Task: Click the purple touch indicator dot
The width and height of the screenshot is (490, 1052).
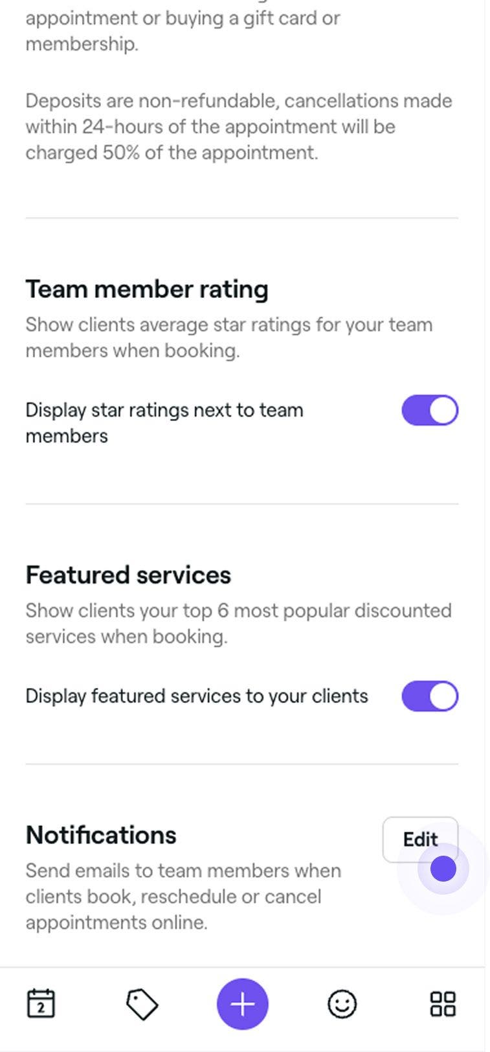Action: 443,869
